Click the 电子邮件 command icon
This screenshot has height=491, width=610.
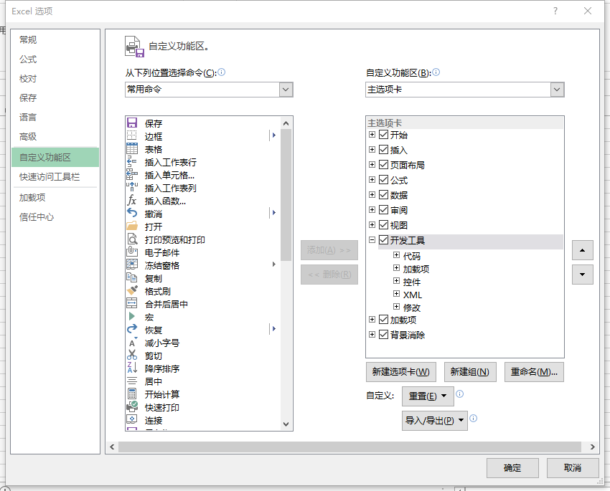[x=133, y=252]
